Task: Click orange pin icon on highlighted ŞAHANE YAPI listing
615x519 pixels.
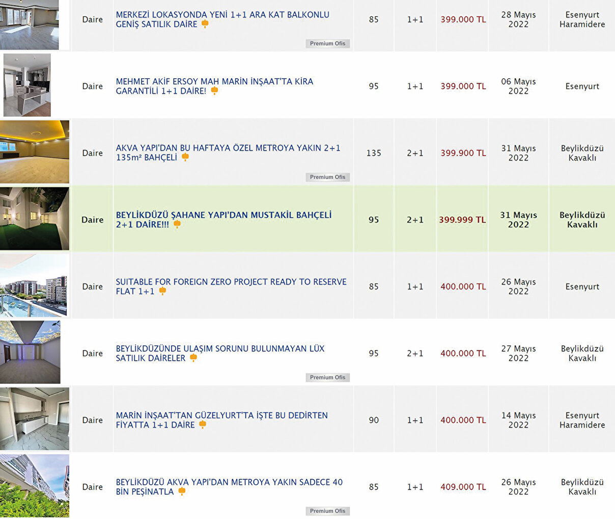Action: (177, 224)
